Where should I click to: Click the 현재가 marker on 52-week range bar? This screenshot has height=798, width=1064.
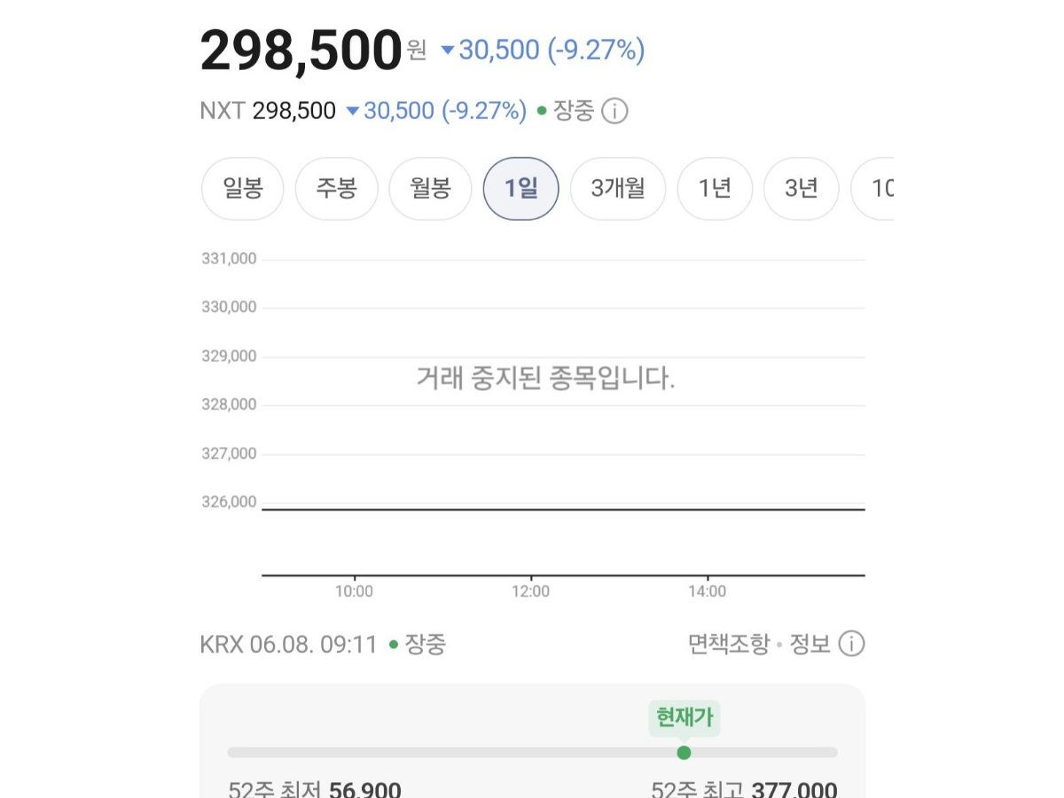684,753
